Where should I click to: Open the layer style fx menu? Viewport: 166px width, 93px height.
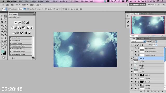pos(145,91)
